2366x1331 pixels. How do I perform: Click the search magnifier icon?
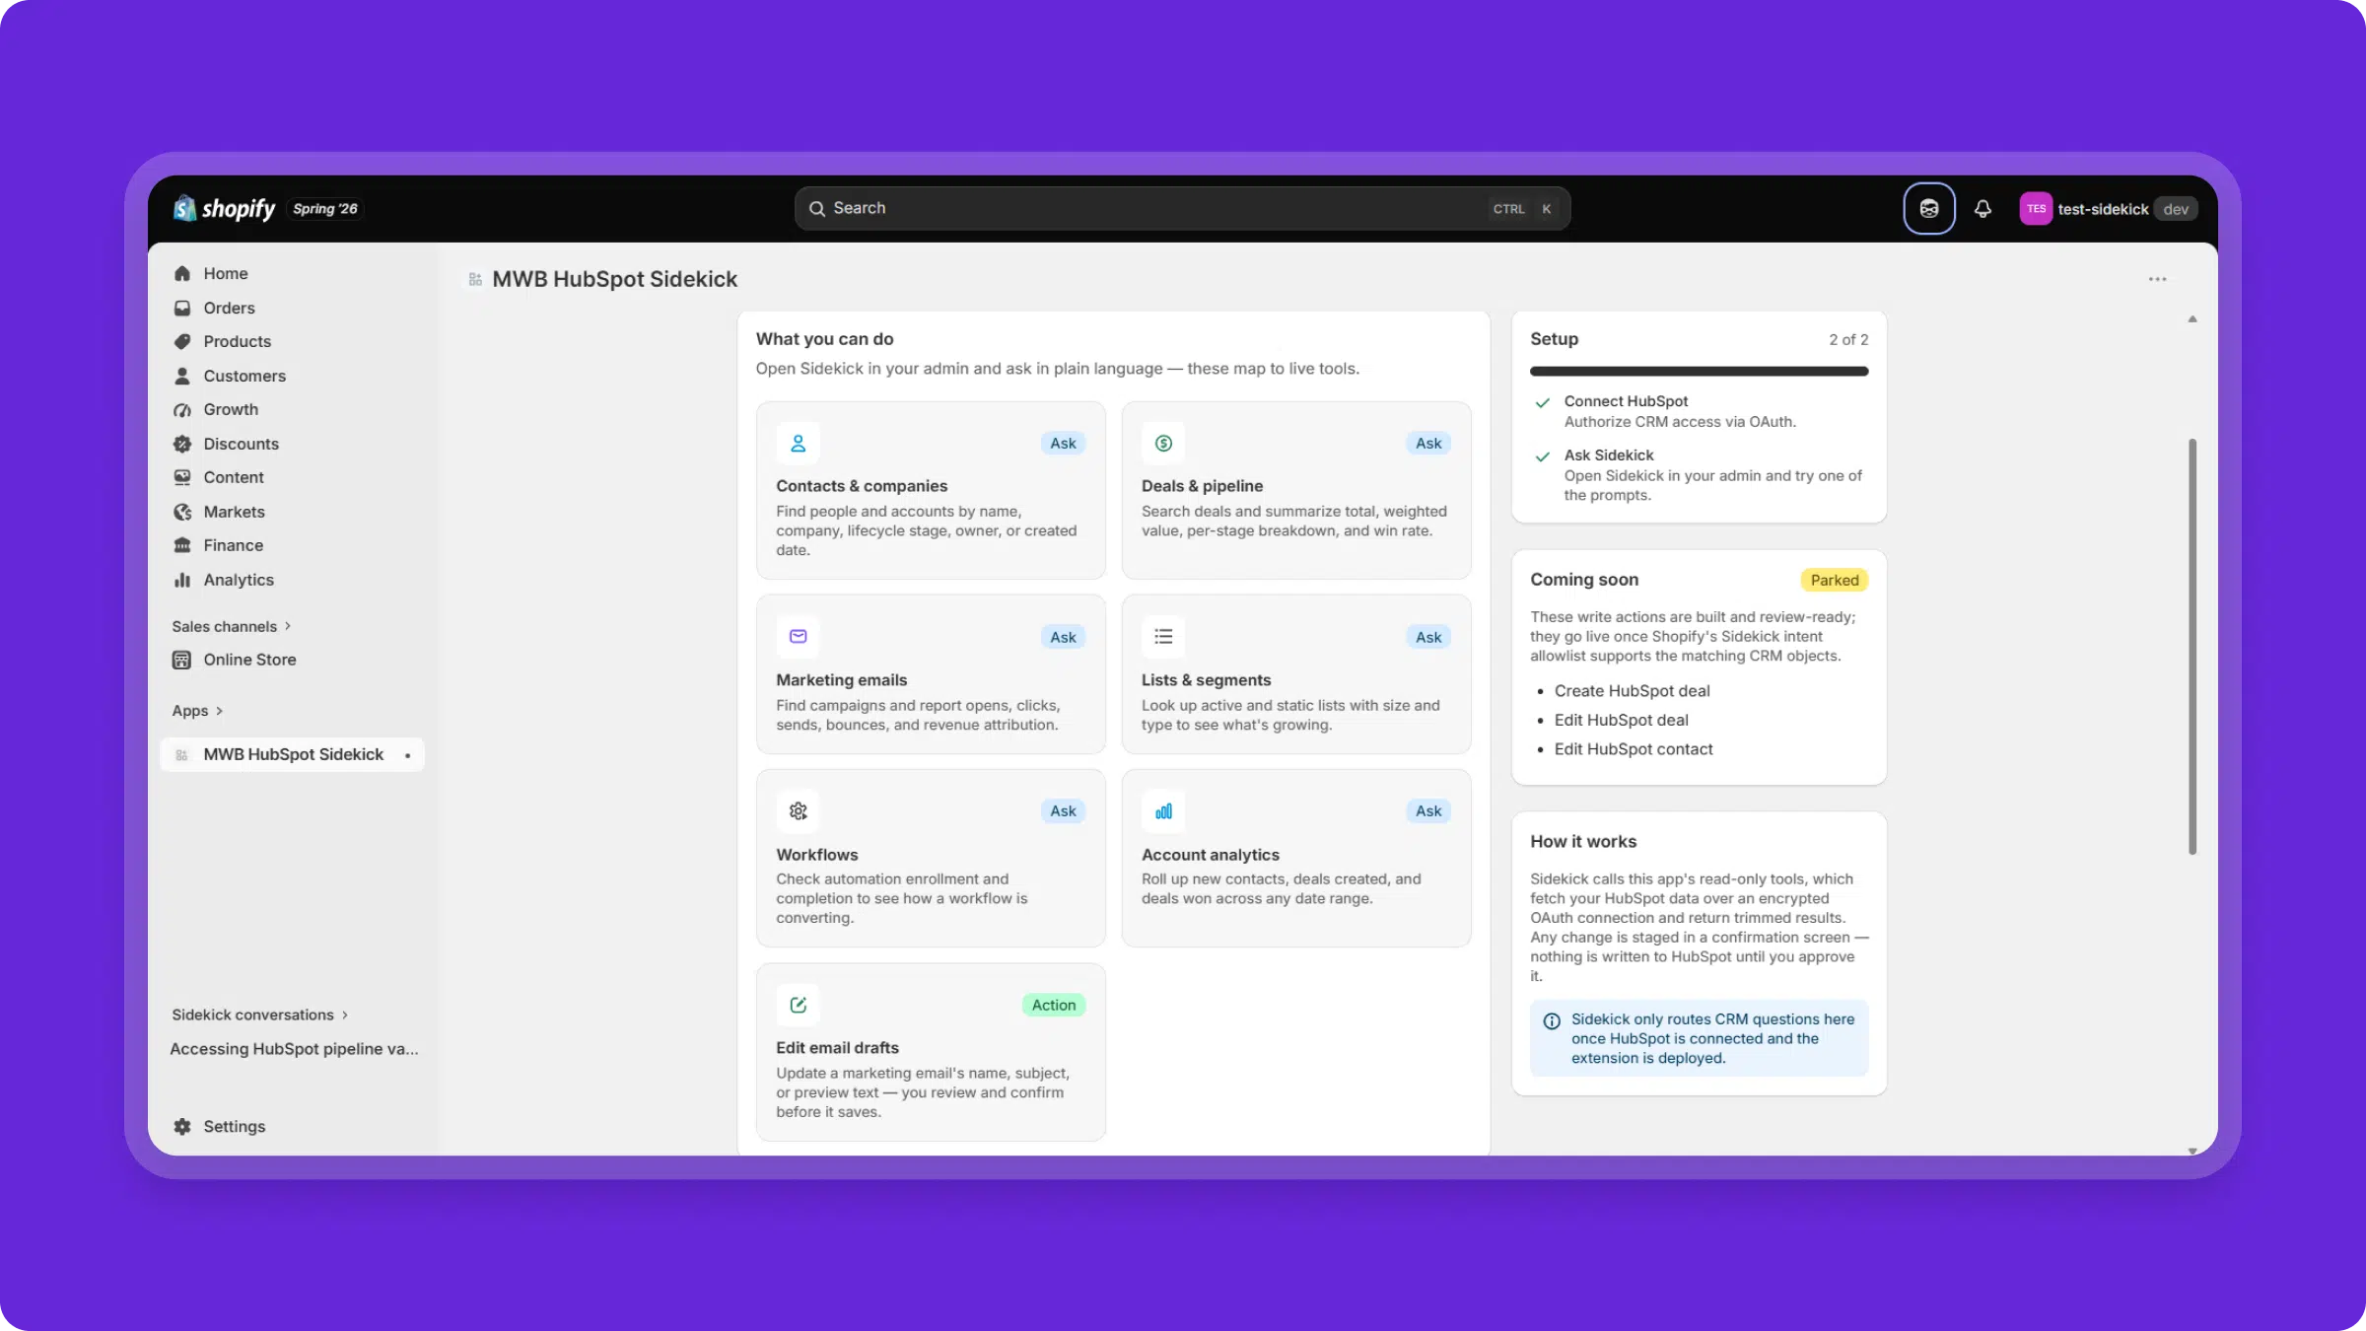pyautogui.click(x=816, y=208)
